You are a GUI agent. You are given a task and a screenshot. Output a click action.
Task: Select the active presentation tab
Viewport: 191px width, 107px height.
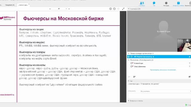tap(23, 5)
